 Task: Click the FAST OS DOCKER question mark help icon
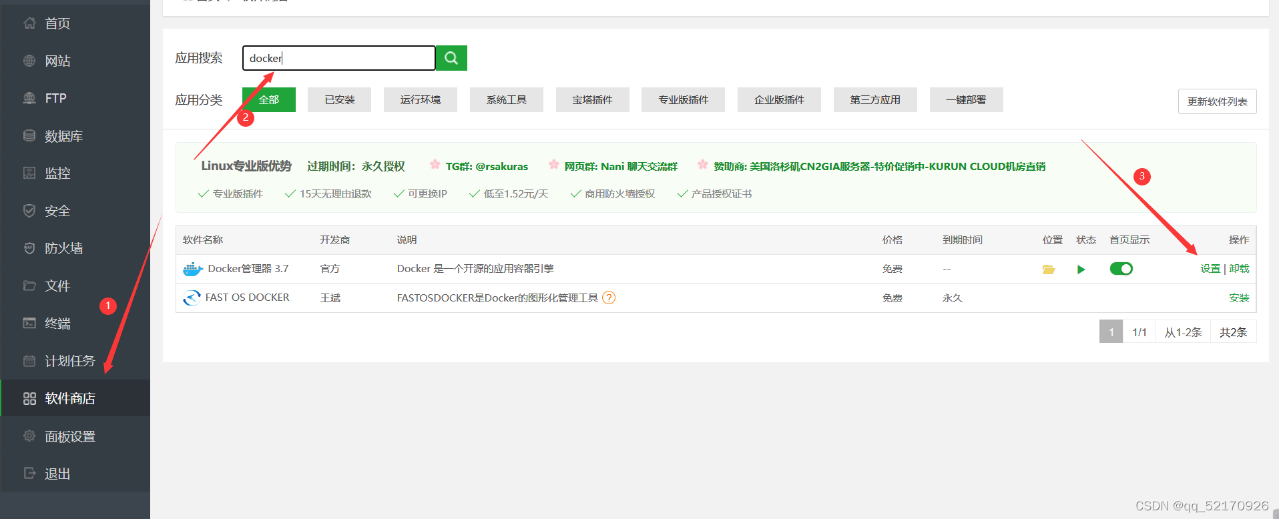(609, 298)
